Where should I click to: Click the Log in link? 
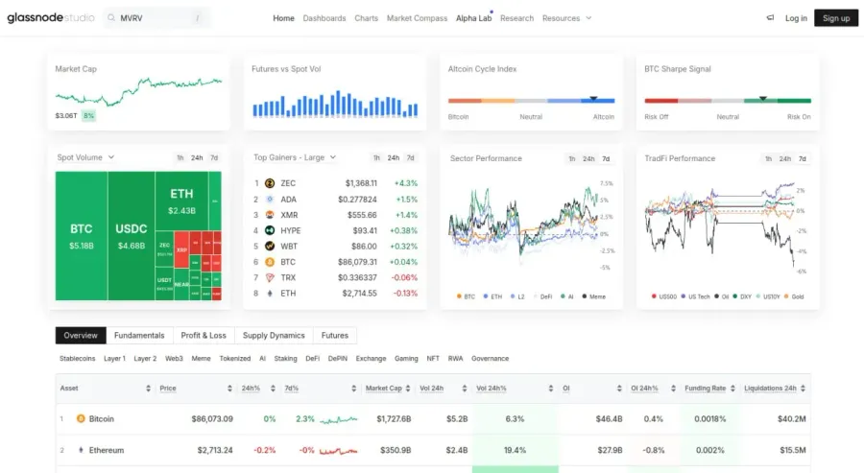pyautogui.click(x=796, y=18)
